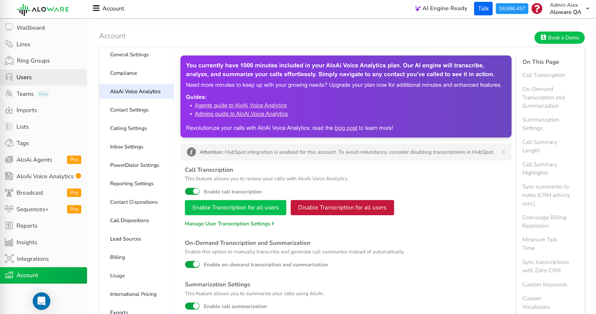Click the Lists icon in sidebar
Viewport: 596px width, 314px height.
point(9,126)
